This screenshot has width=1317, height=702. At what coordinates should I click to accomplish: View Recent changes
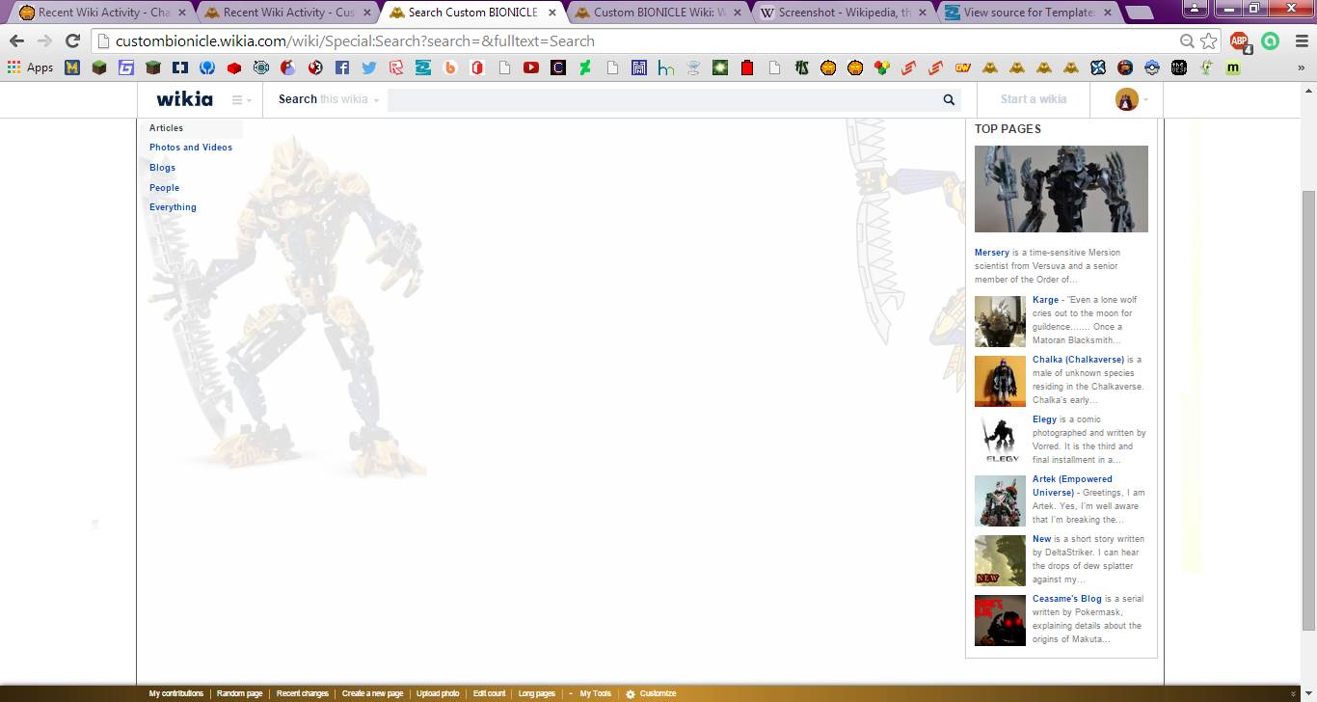(303, 693)
